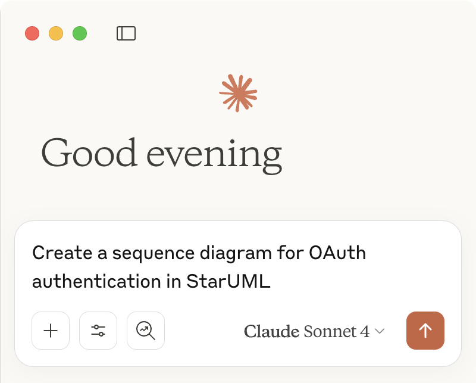The height and width of the screenshot is (383, 476).
Task: Click the orange Claude starburst logo
Action: [238, 93]
